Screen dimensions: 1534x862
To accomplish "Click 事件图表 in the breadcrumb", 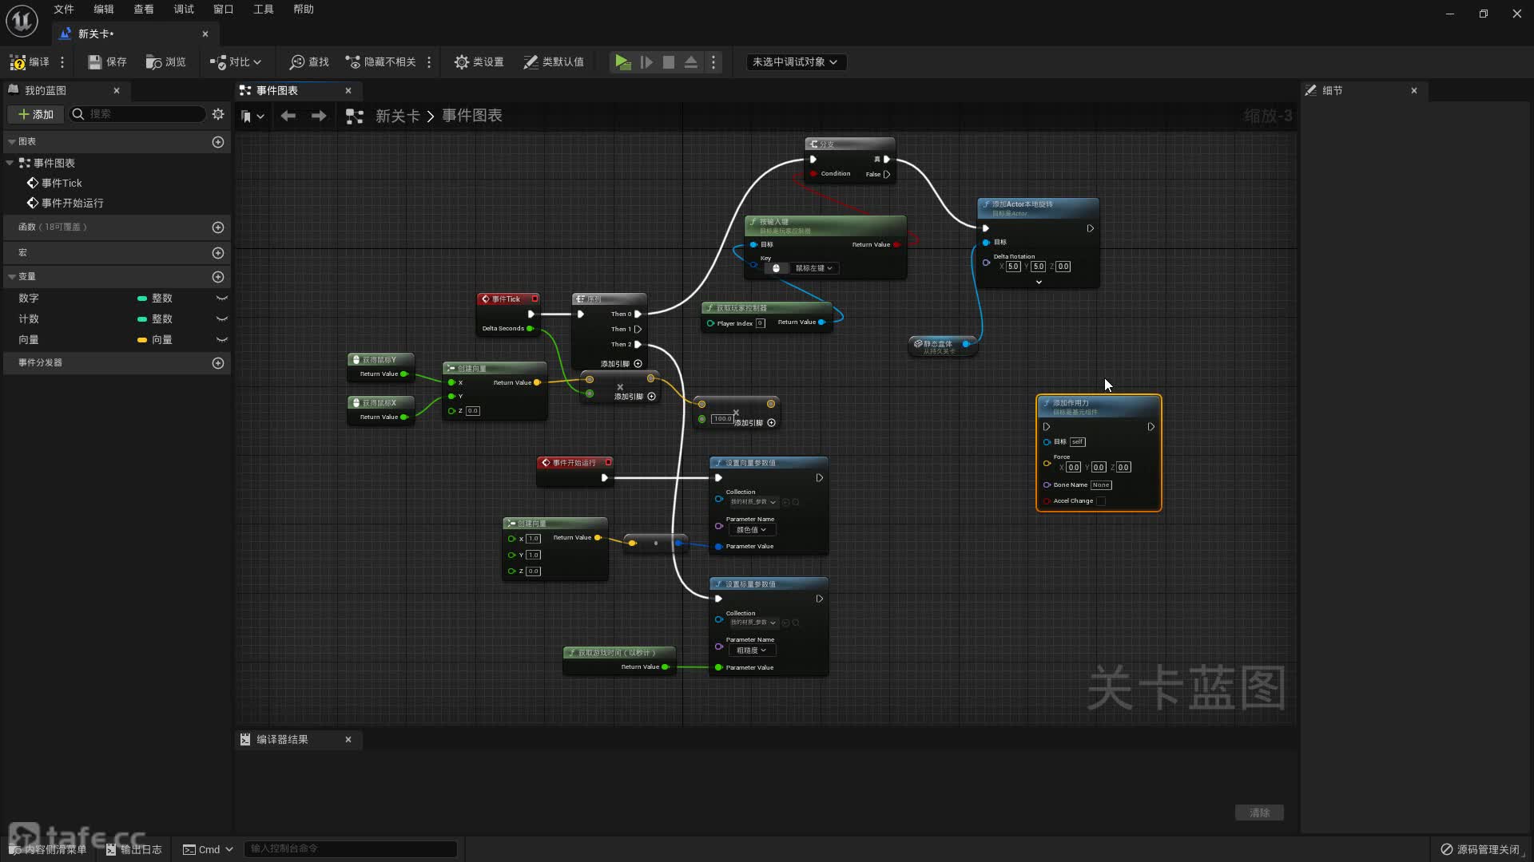I will click(472, 116).
